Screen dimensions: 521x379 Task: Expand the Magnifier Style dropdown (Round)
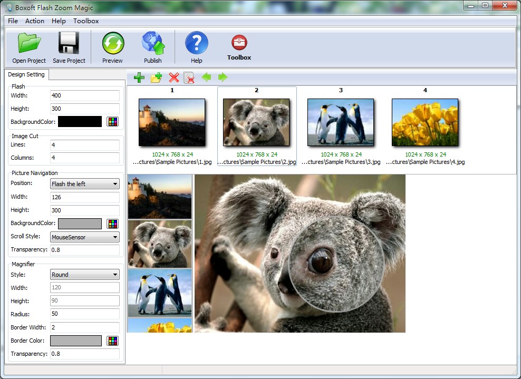(x=85, y=275)
